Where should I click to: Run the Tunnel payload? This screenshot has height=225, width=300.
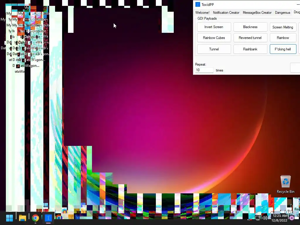point(214,49)
